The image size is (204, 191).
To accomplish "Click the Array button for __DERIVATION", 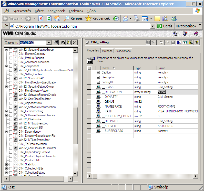I will tap(162, 92).
